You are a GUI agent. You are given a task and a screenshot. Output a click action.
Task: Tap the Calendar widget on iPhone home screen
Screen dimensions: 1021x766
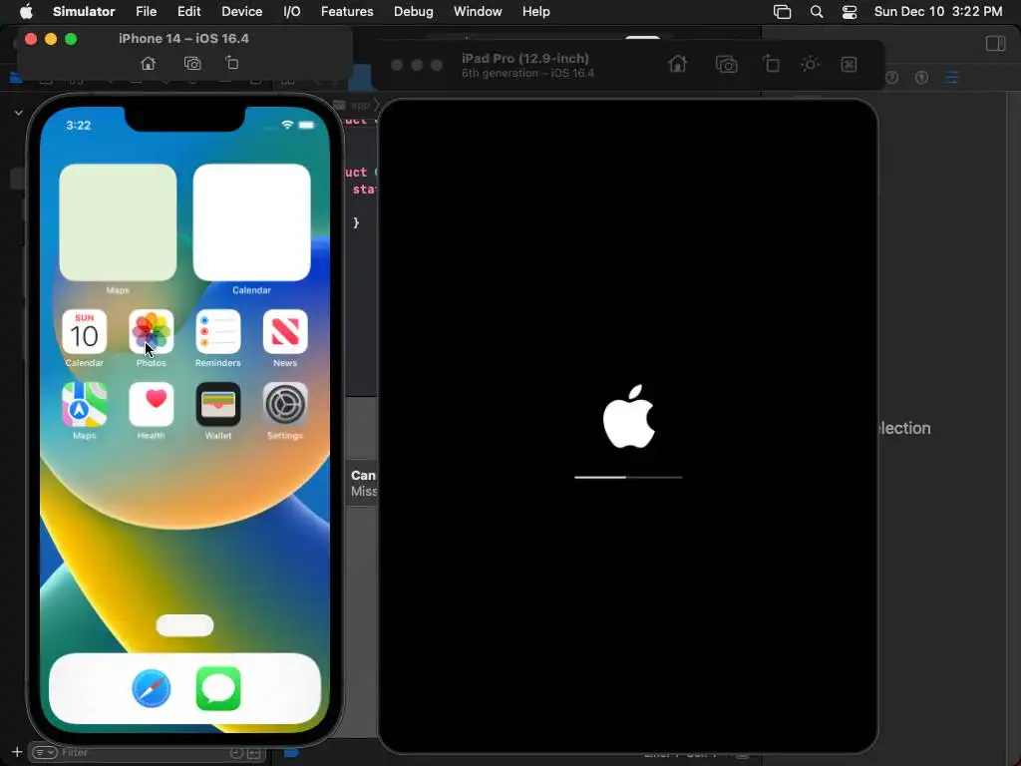click(x=251, y=222)
